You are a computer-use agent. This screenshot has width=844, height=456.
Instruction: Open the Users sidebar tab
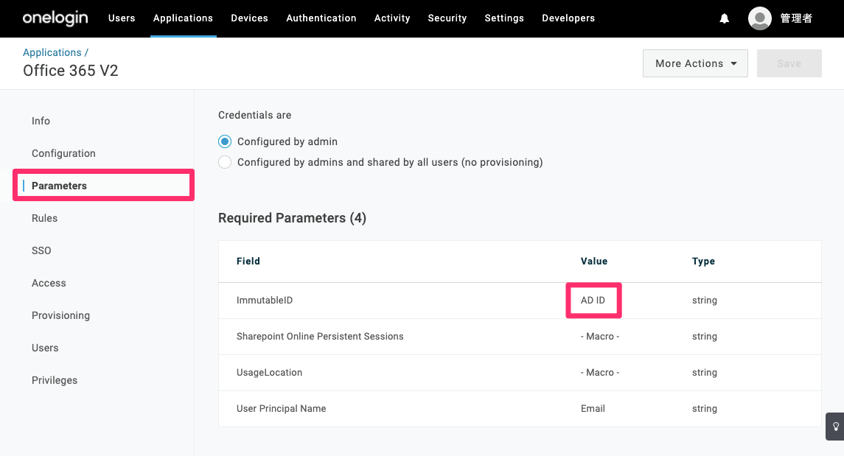[45, 348]
